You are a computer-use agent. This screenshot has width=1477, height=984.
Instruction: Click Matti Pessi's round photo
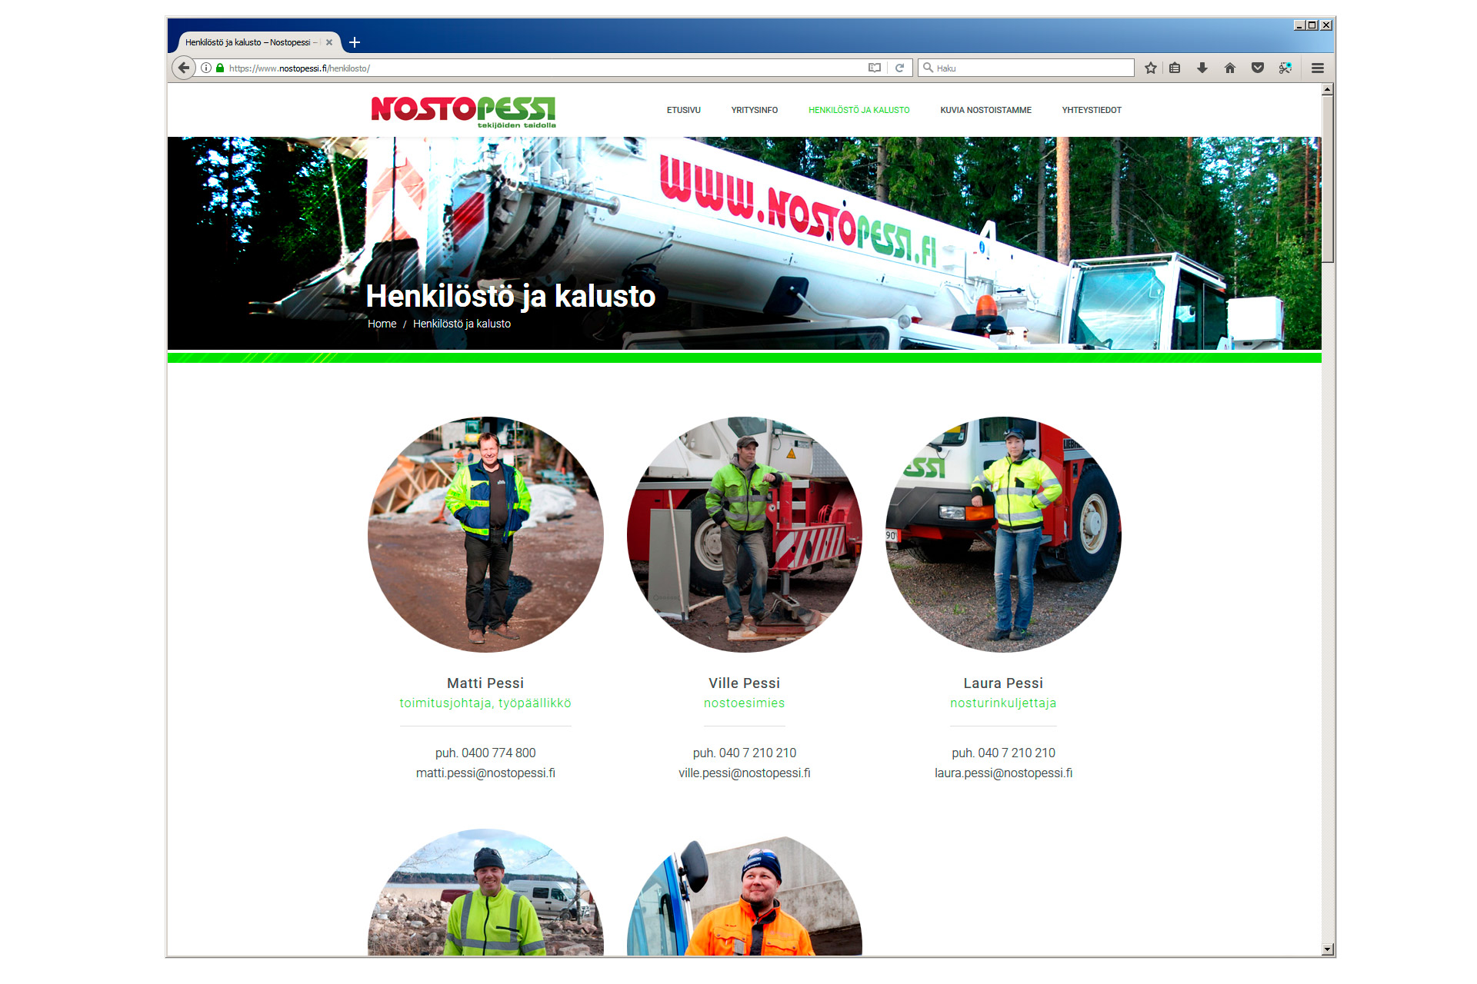(485, 534)
